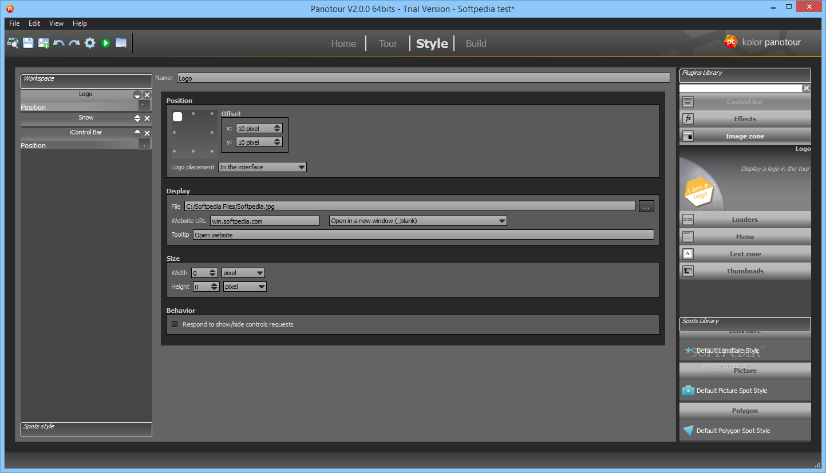Open the File menu

[14, 23]
